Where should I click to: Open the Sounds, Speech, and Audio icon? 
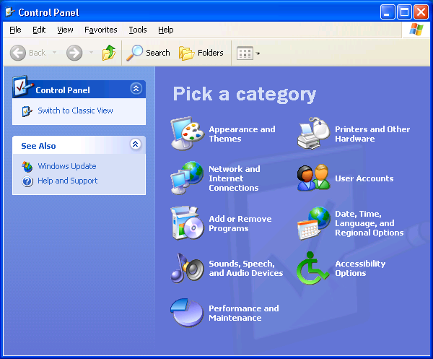(x=187, y=268)
